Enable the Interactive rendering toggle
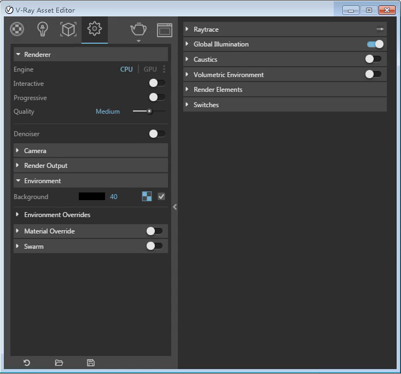The image size is (401, 374). (156, 83)
